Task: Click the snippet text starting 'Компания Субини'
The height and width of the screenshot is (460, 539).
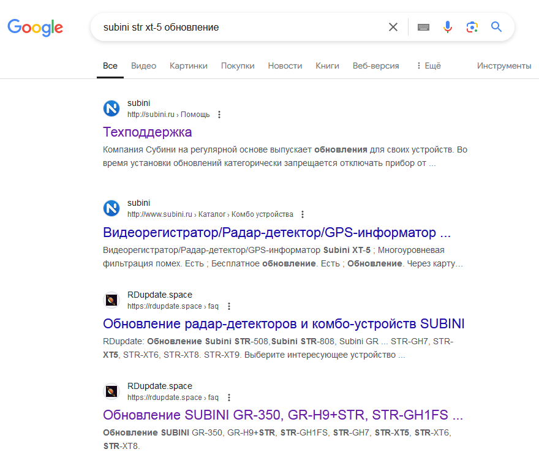Action: (285, 156)
